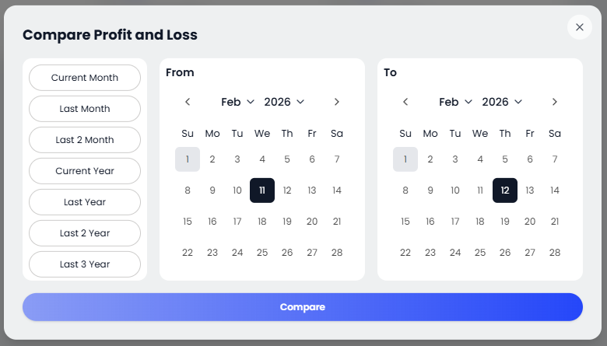Choose the Last 2 Month preset

(85, 140)
